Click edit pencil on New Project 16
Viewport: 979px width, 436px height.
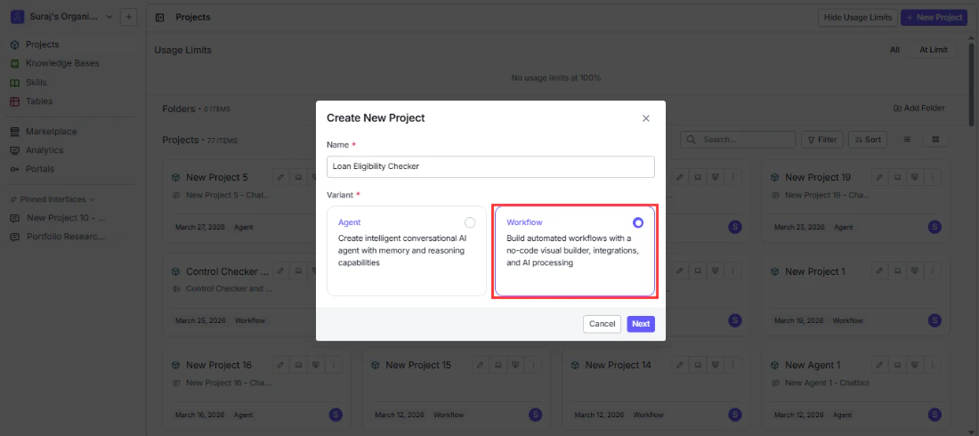(x=280, y=365)
